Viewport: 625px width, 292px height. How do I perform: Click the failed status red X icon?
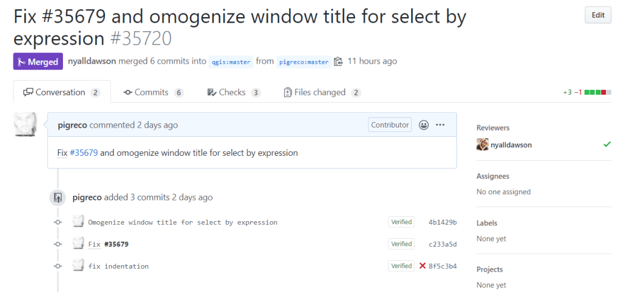(x=422, y=266)
